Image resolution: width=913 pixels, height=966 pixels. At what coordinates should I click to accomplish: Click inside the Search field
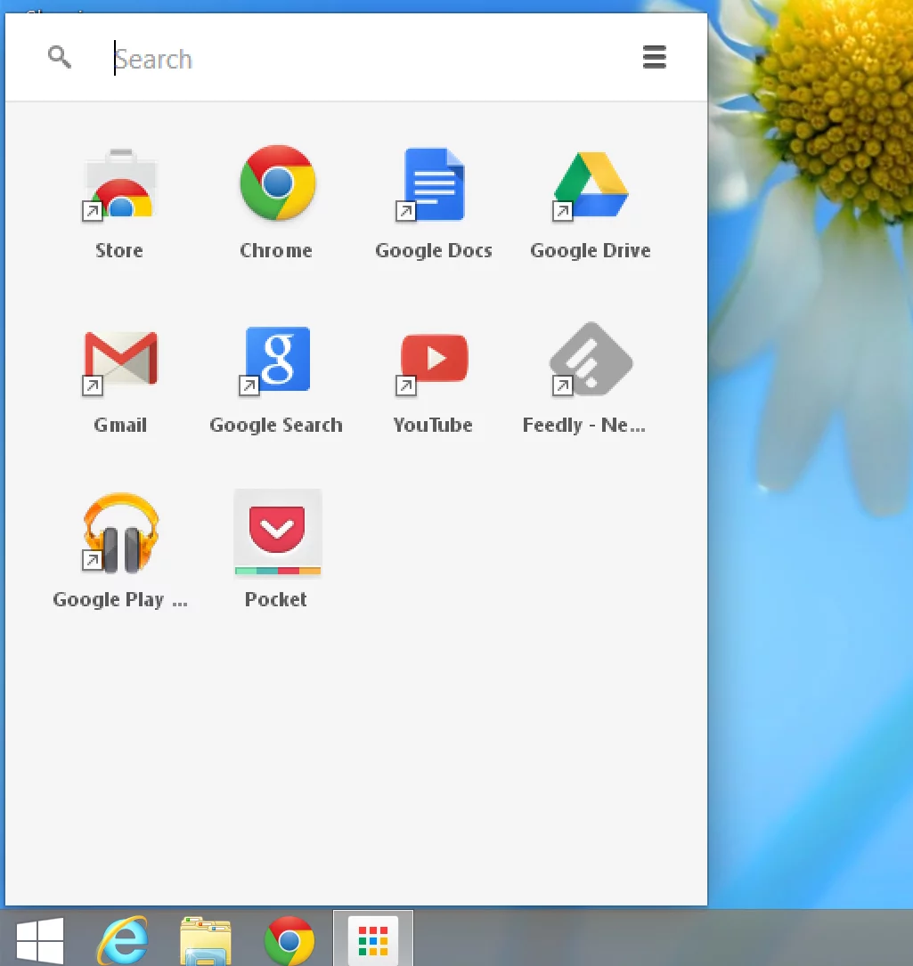(267, 59)
